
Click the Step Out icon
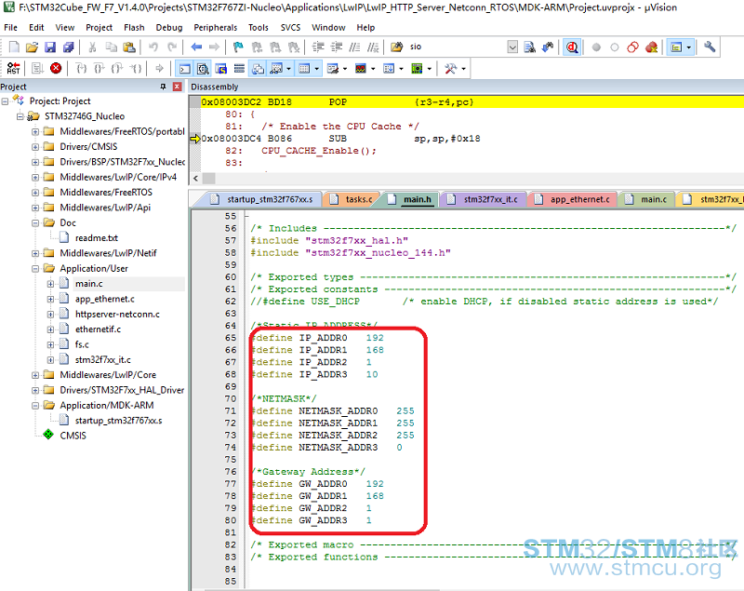point(117,68)
